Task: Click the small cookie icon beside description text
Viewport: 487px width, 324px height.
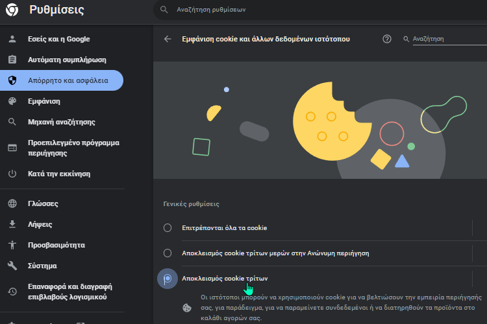Action: tap(186, 308)
